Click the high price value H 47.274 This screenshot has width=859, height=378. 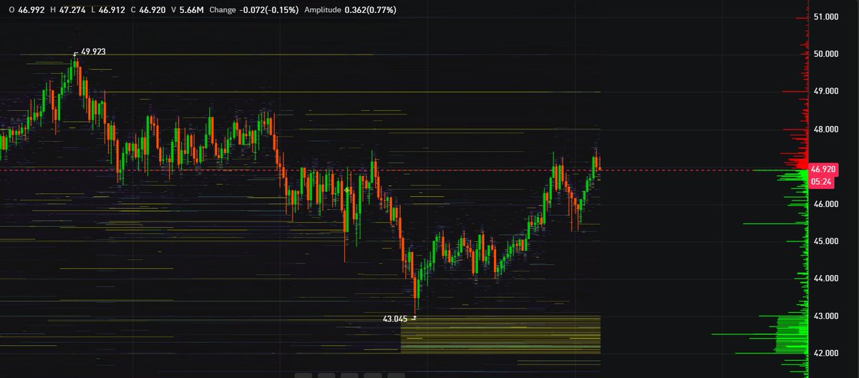(x=68, y=10)
